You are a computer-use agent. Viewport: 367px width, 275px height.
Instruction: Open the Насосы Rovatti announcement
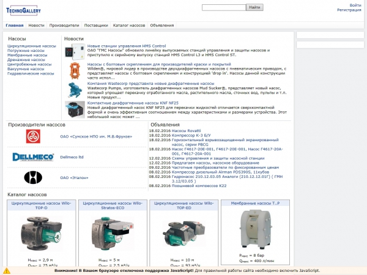186,131
